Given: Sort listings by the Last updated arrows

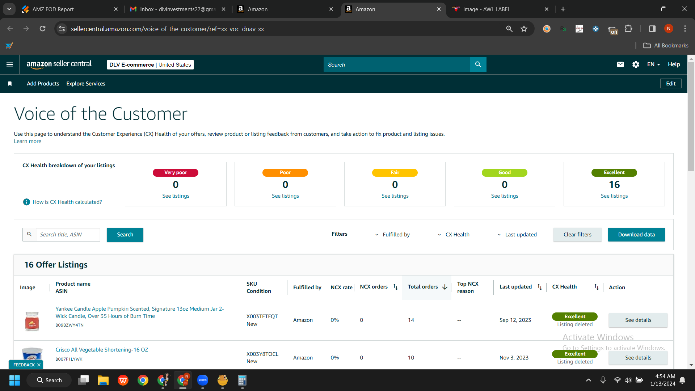Looking at the screenshot, I should 540,287.
